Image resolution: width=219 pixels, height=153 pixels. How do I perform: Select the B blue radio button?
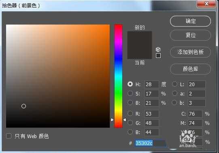coord(130,132)
